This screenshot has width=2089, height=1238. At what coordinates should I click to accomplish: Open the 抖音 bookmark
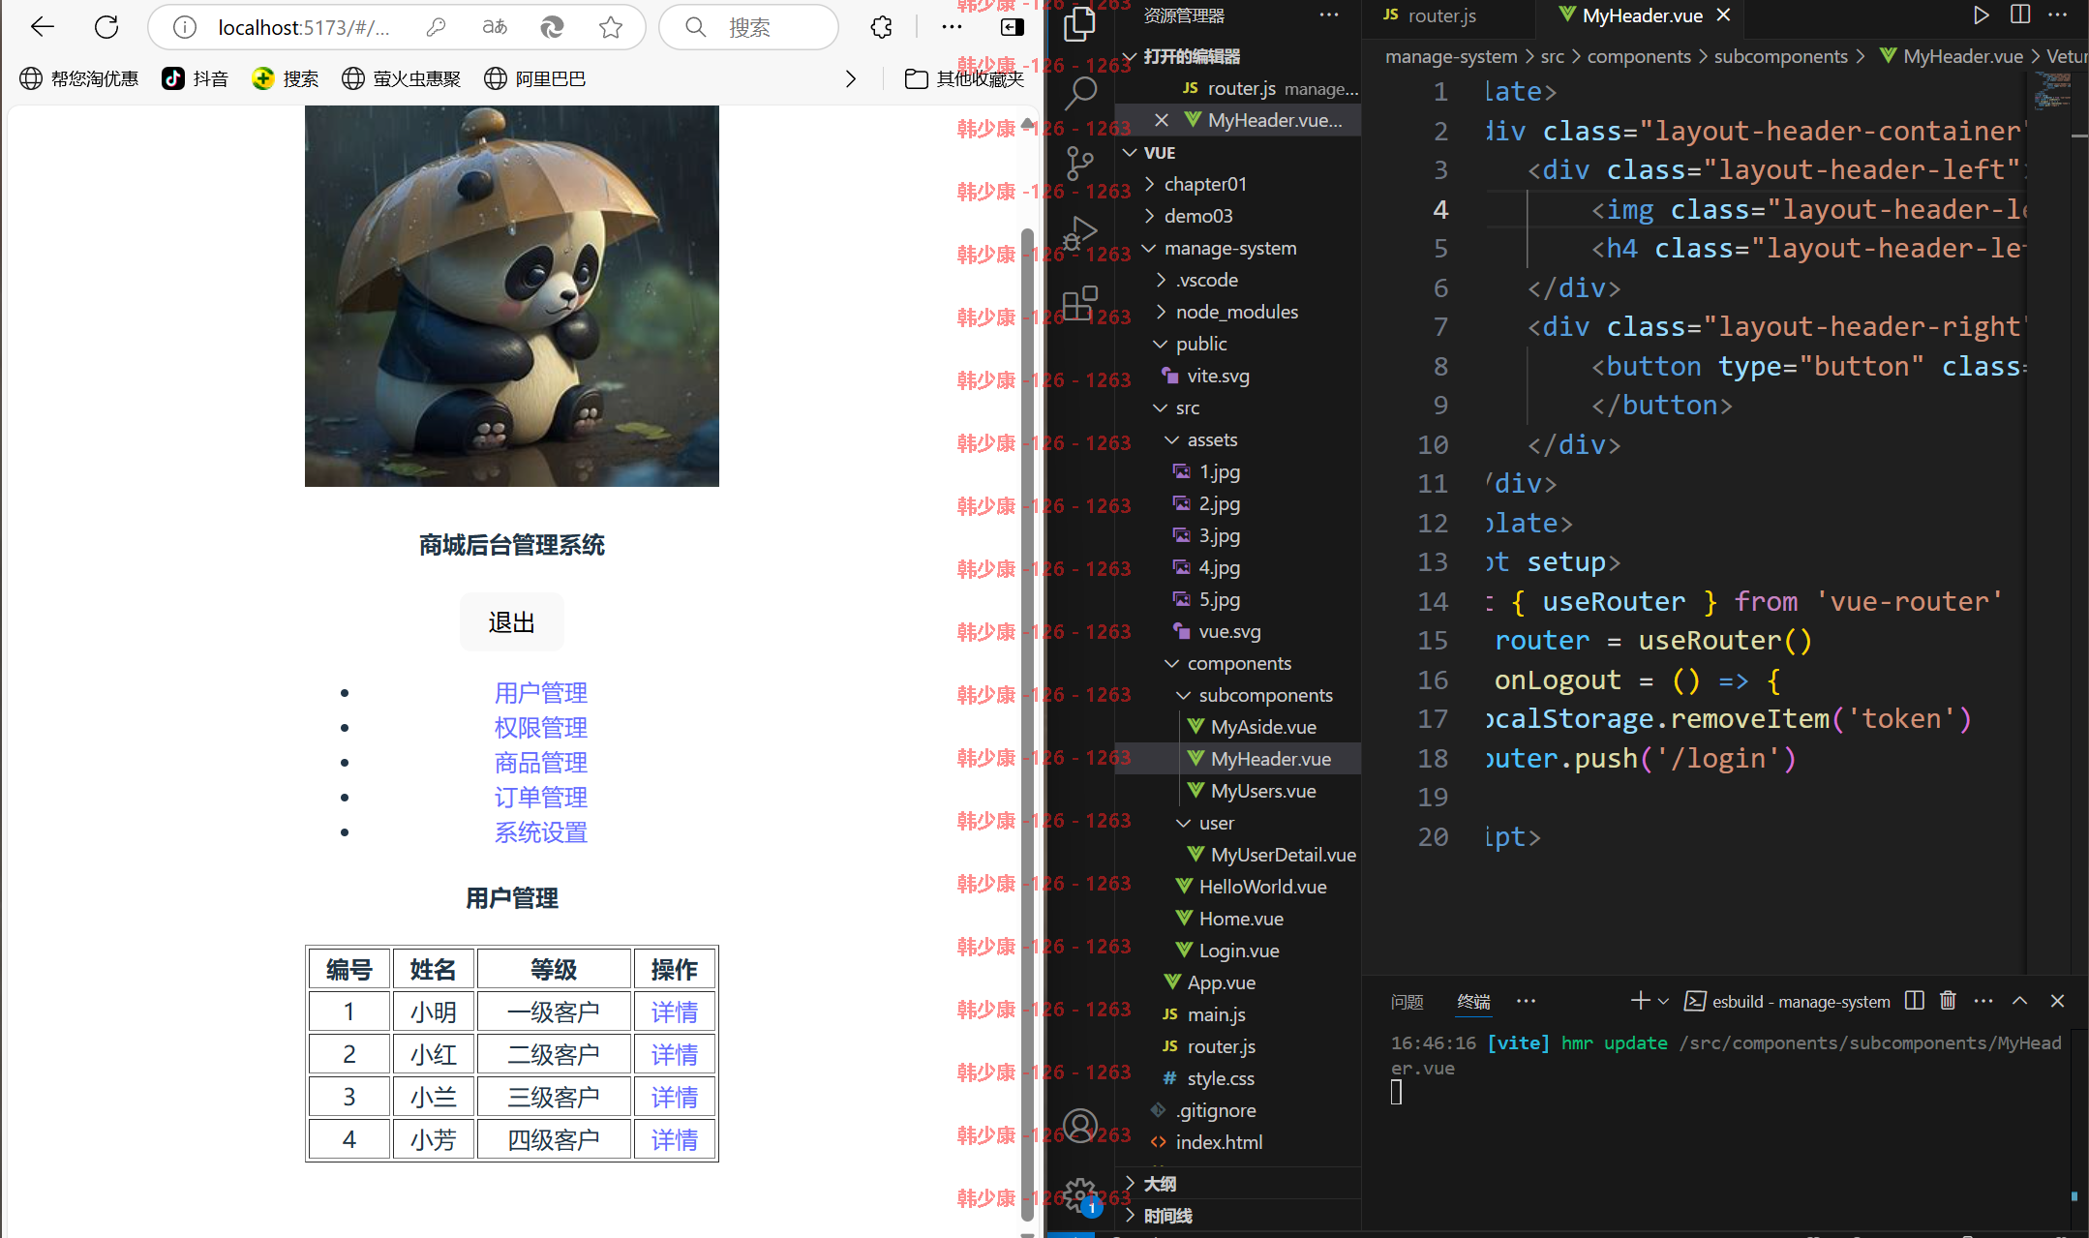point(195,78)
